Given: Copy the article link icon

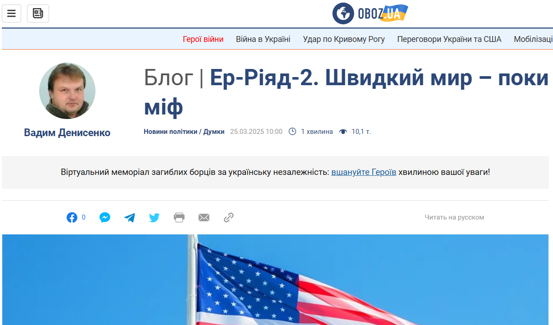Looking at the screenshot, I should pyautogui.click(x=229, y=218).
